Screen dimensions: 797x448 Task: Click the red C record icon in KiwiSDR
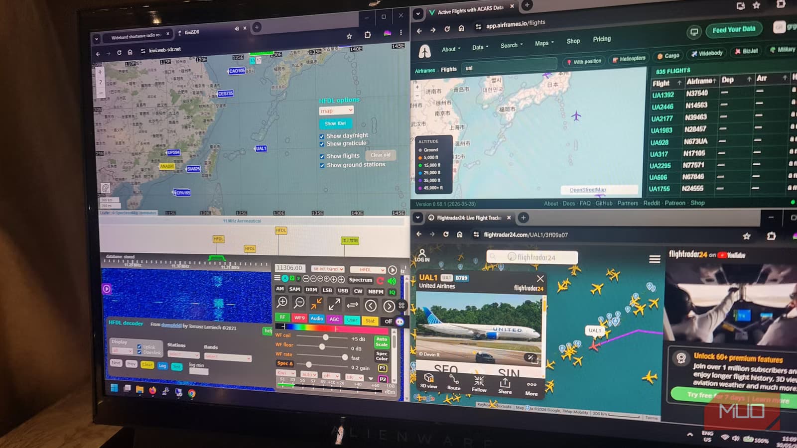point(380,281)
